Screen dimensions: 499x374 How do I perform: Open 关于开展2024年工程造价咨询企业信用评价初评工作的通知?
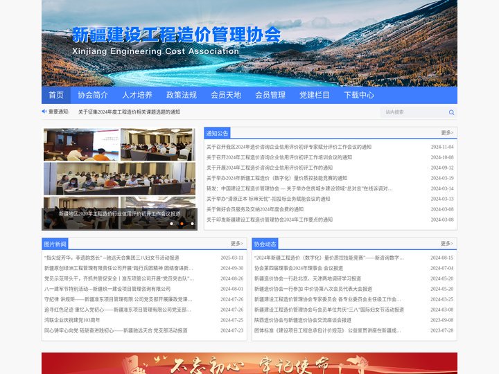tap(270, 168)
